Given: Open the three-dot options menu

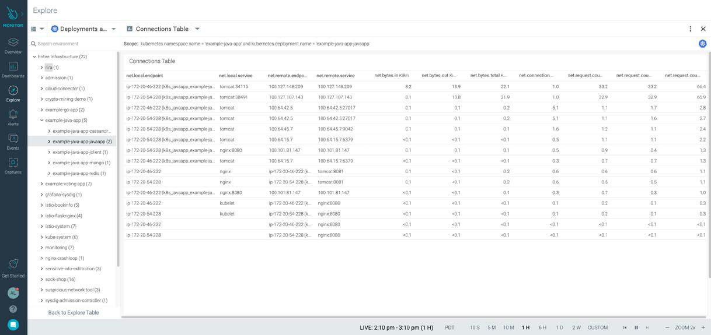Looking at the screenshot, I should point(690,29).
